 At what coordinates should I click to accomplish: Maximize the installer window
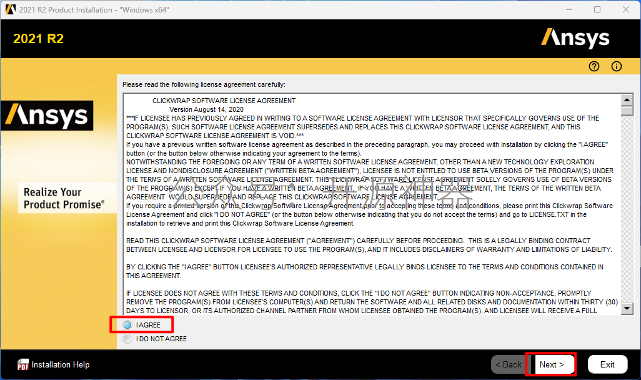[x=597, y=9]
